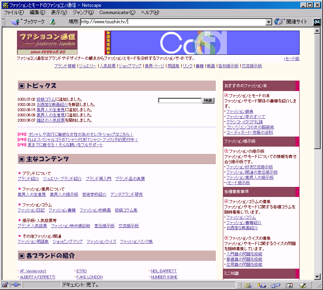This screenshot has height=290, width=323.
Task: Open ファッション好き交流掲示板 sidebar link
Action: 250,167
